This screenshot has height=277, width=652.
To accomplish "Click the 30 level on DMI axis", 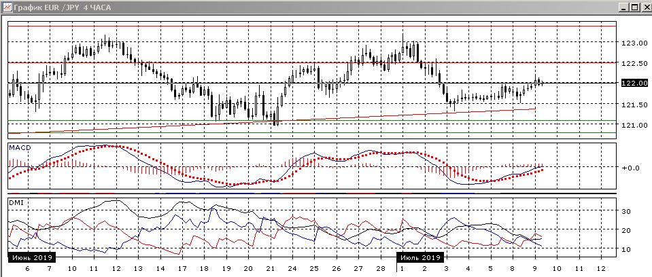I will click(627, 211).
